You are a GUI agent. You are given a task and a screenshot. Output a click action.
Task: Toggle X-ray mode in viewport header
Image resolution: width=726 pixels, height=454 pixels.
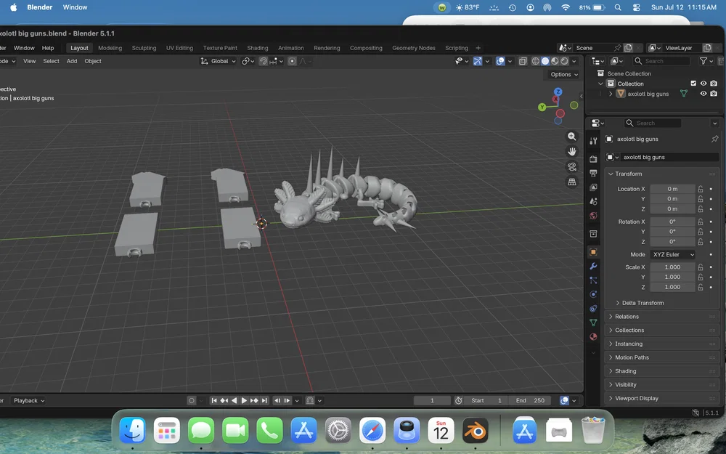click(523, 61)
